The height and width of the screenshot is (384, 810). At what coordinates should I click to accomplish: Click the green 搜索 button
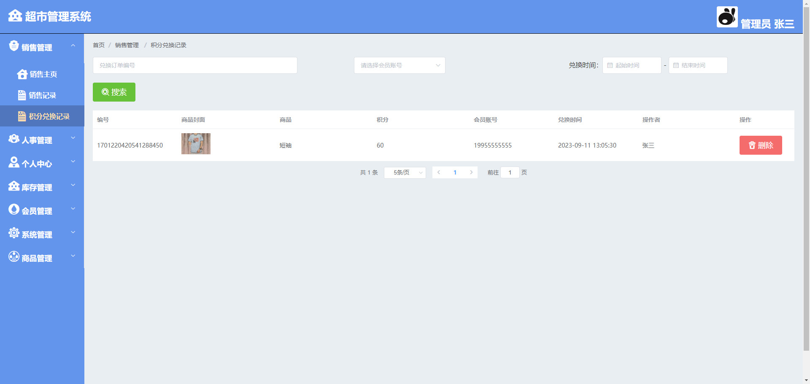114,92
